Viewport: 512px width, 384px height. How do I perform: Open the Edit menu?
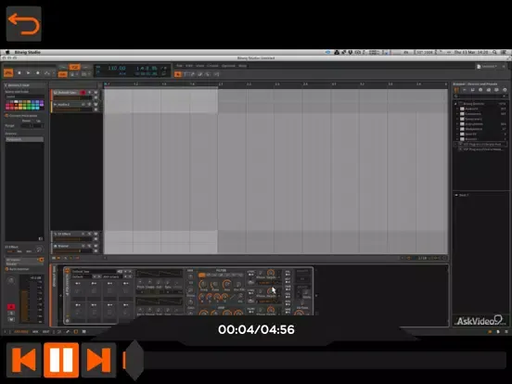click(x=189, y=66)
